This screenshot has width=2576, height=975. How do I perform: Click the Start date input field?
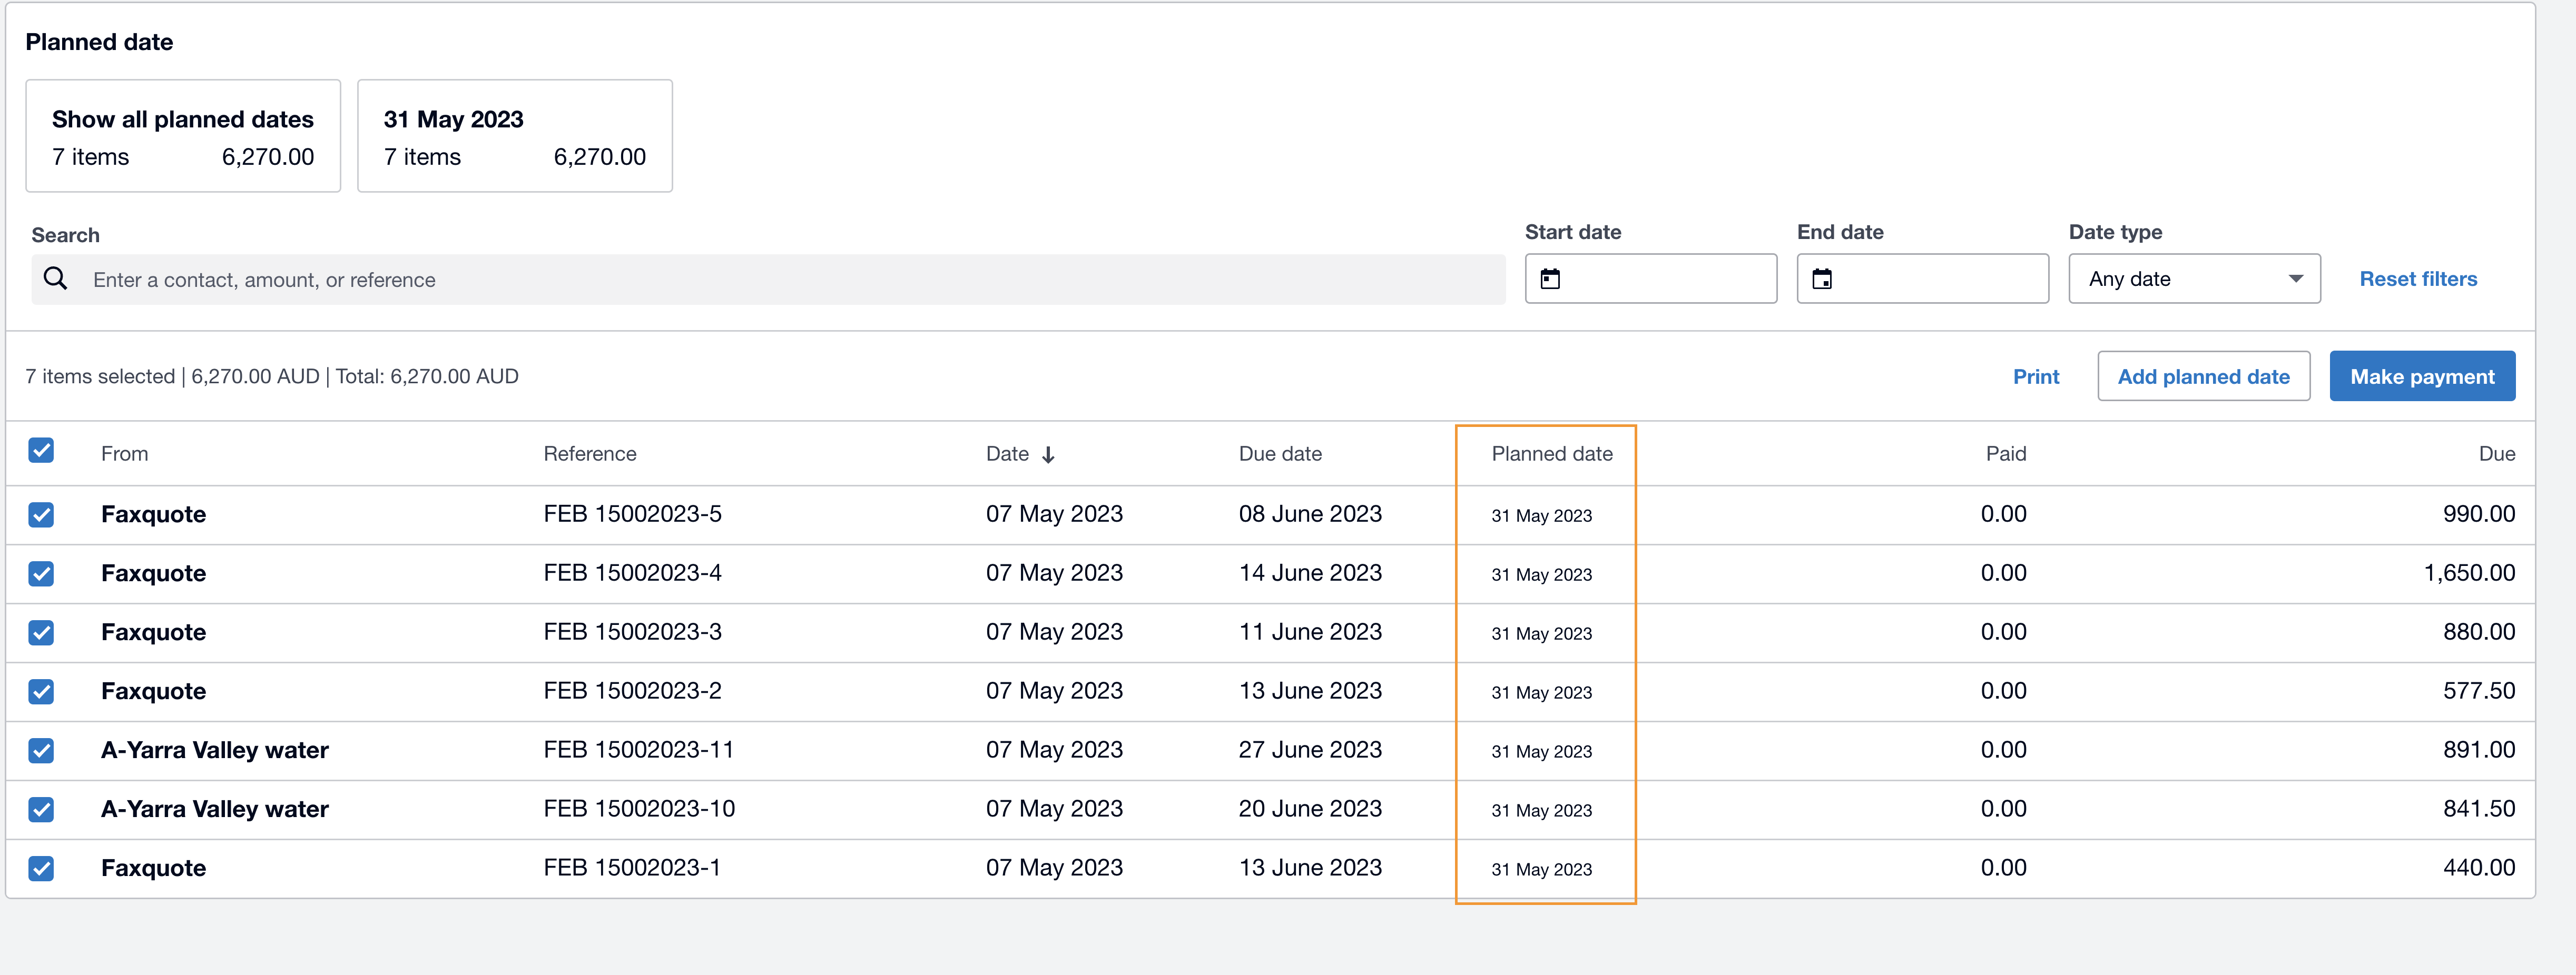1665,278
